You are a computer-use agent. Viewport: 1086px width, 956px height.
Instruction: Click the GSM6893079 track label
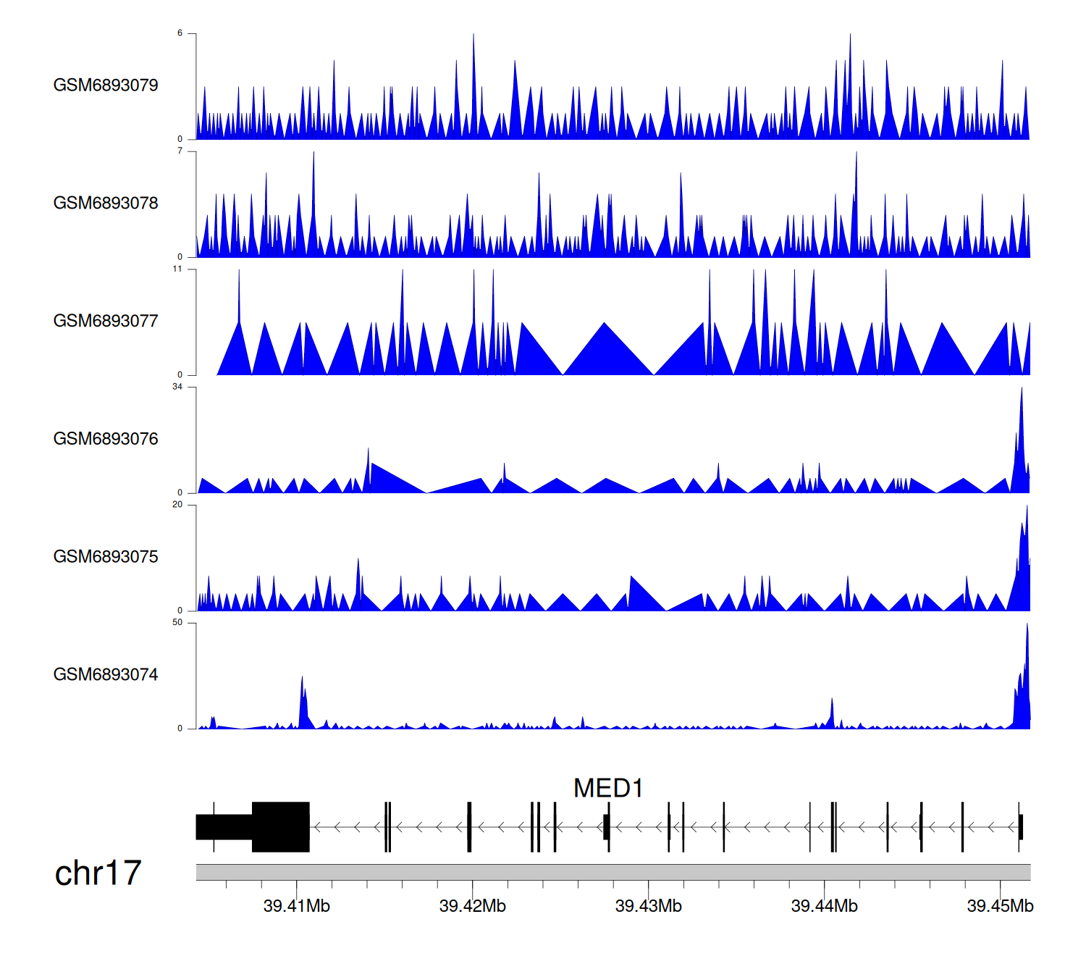pos(106,85)
